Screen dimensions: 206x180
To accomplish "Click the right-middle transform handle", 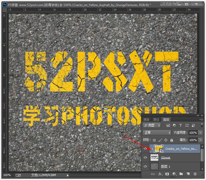I will point(188,89).
